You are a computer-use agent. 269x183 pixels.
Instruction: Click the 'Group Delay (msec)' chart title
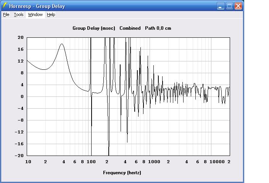coord(93,28)
